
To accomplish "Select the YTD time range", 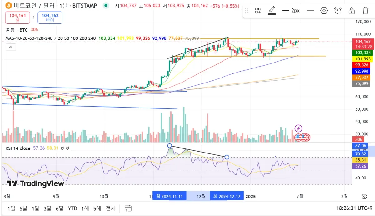I will tap(72, 208).
